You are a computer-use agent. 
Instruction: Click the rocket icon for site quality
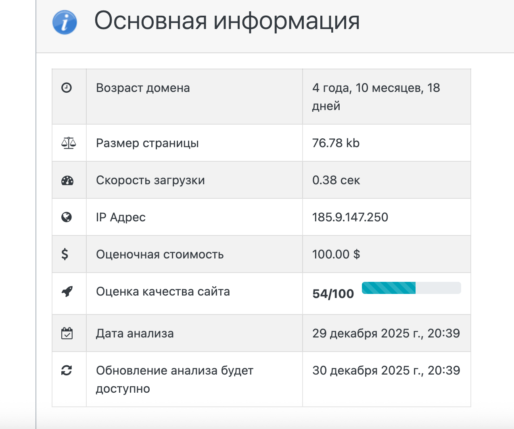(x=67, y=291)
